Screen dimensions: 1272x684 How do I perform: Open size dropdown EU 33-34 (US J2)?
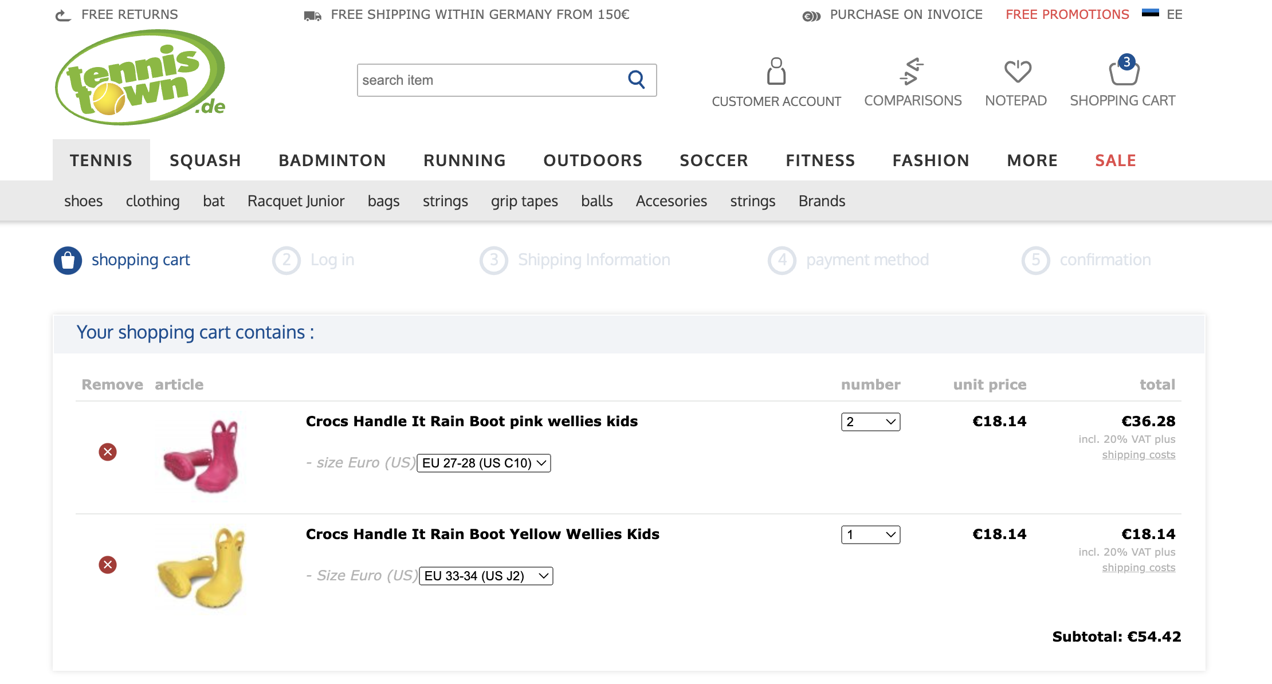pos(486,576)
